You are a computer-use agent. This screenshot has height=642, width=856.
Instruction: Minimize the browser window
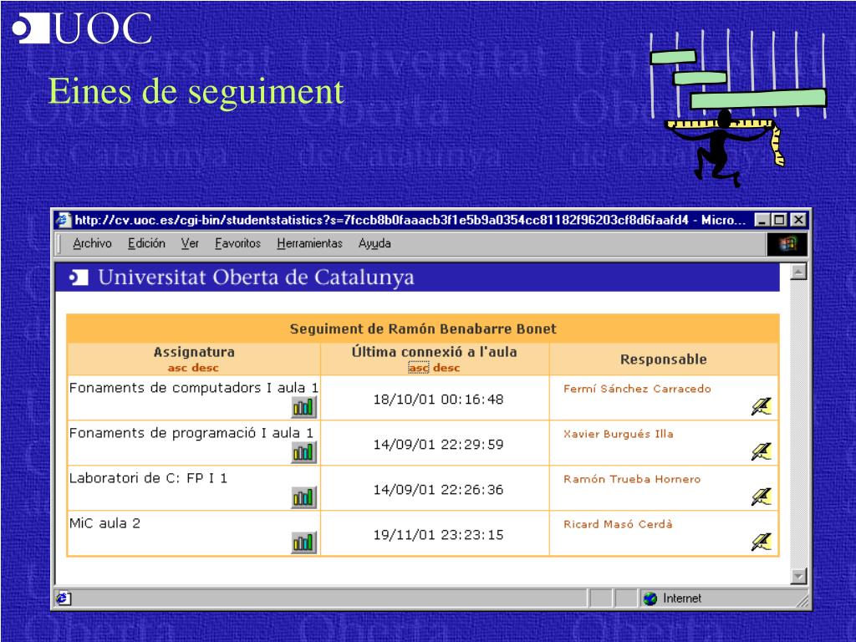[762, 220]
